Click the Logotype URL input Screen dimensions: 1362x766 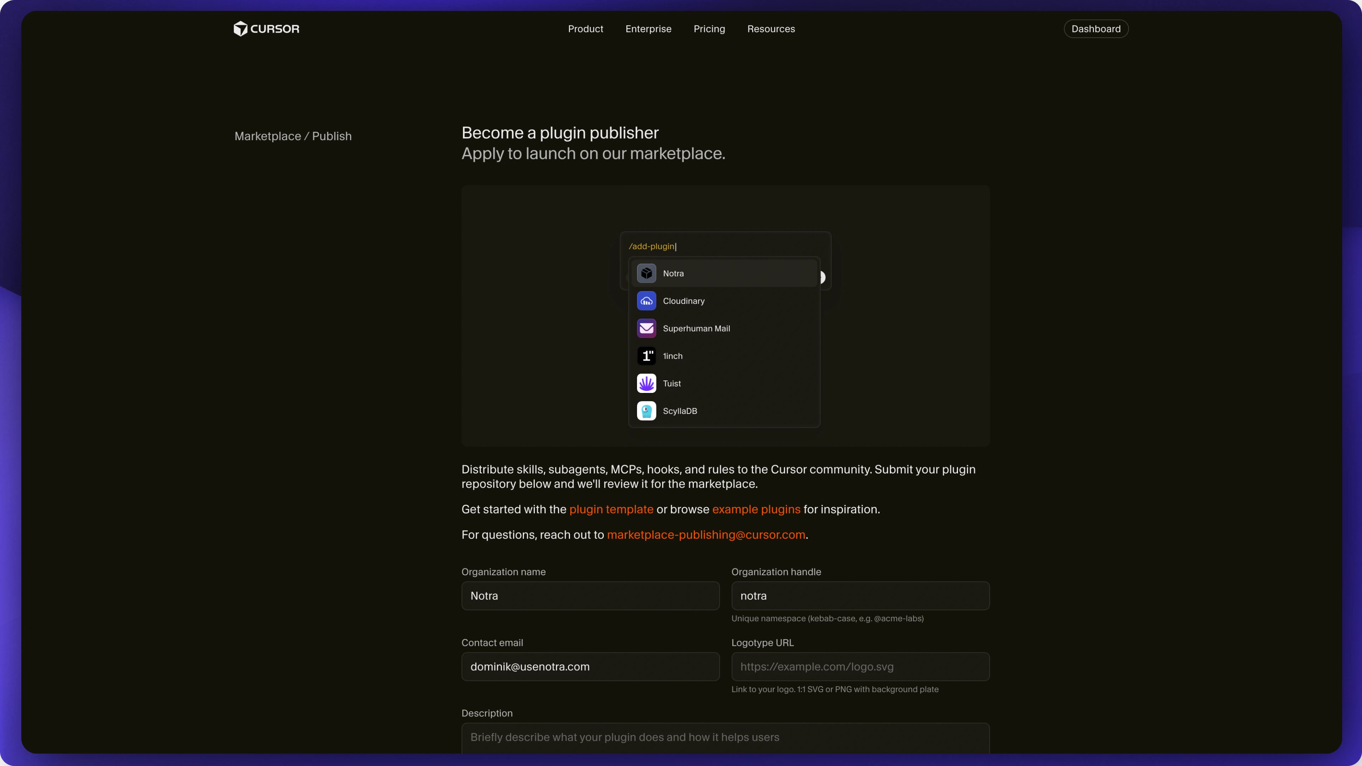pyautogui.click(x=860, y=667)
